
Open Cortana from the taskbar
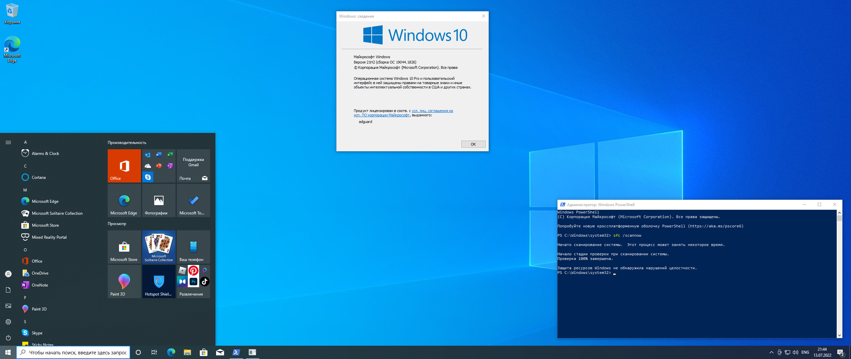click(x=138, y=352)
